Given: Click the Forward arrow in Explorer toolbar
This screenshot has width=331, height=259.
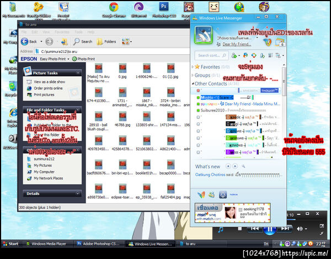Looking at the screenshot, I should click(x=49, y=41).
